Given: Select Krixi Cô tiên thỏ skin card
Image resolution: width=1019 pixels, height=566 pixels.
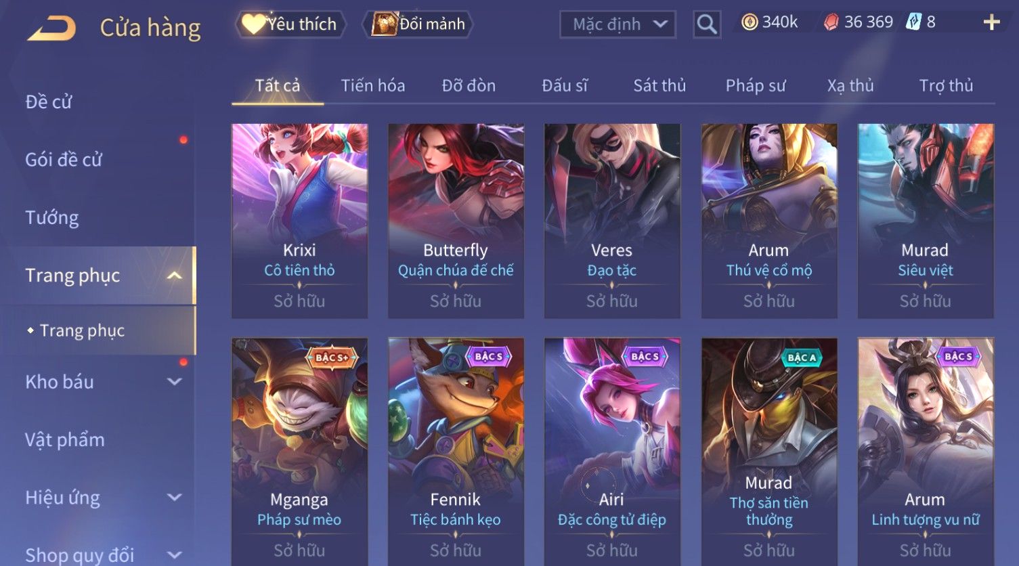Looking at the screenshot, I should [299, 221].
